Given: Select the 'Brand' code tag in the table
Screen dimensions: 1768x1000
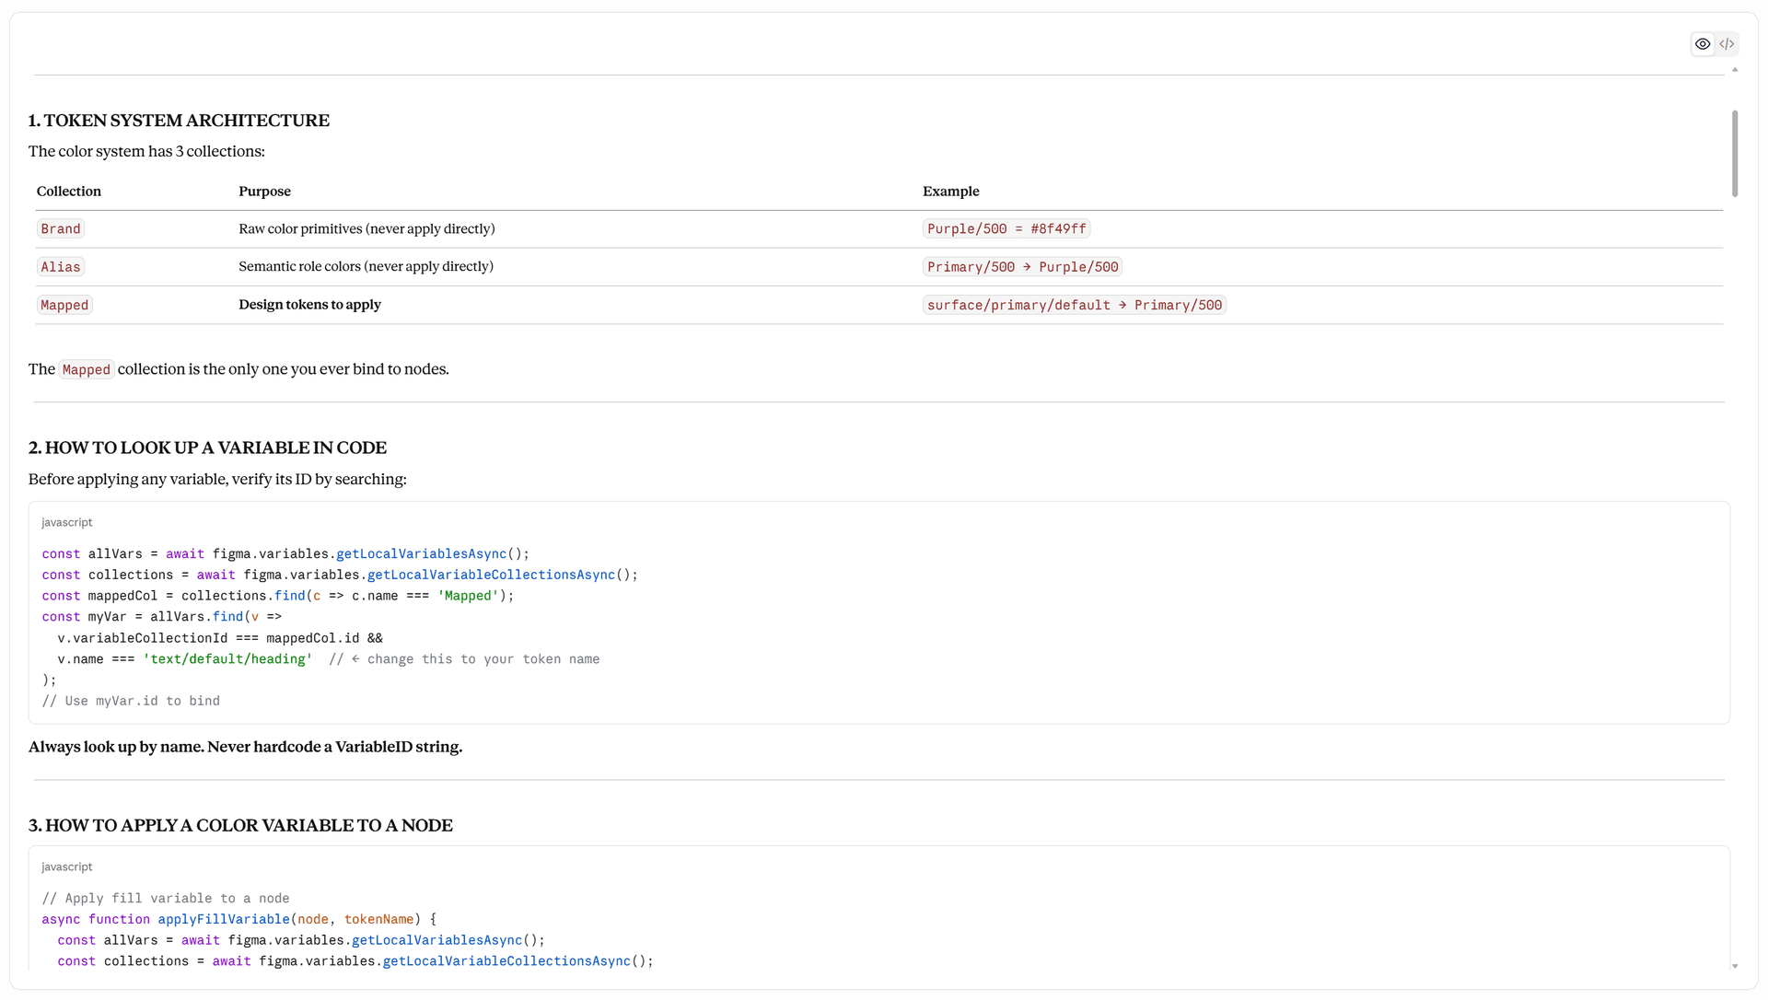Looking at the screenshot, I should pyautogui.click(x=61, y=229).
